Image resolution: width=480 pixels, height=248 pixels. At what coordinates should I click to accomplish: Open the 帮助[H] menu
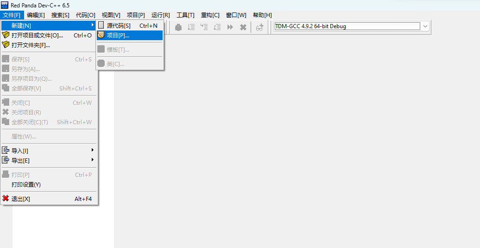(x=262, y=15)
